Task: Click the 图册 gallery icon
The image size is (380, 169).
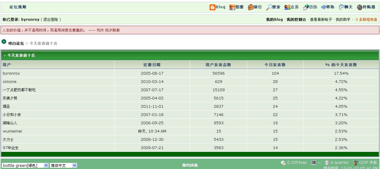Action: click(232, 7)
